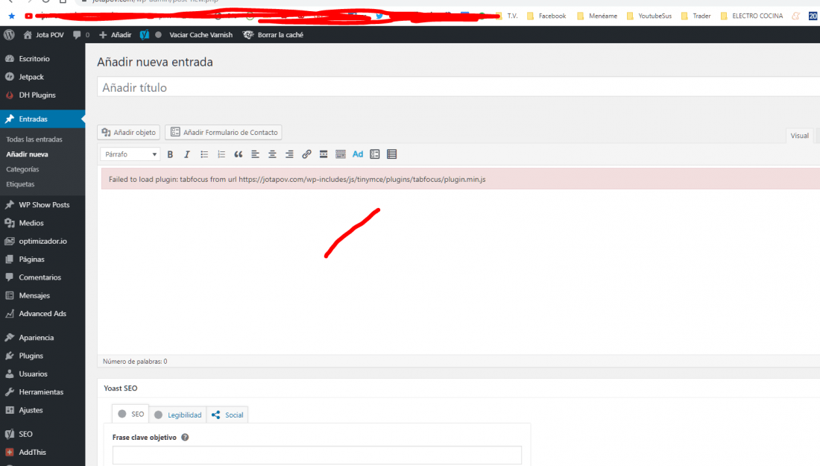Click Yoast icon in admin bar
The width and height of the screenshot is (820, 466).
click(145, 35)
